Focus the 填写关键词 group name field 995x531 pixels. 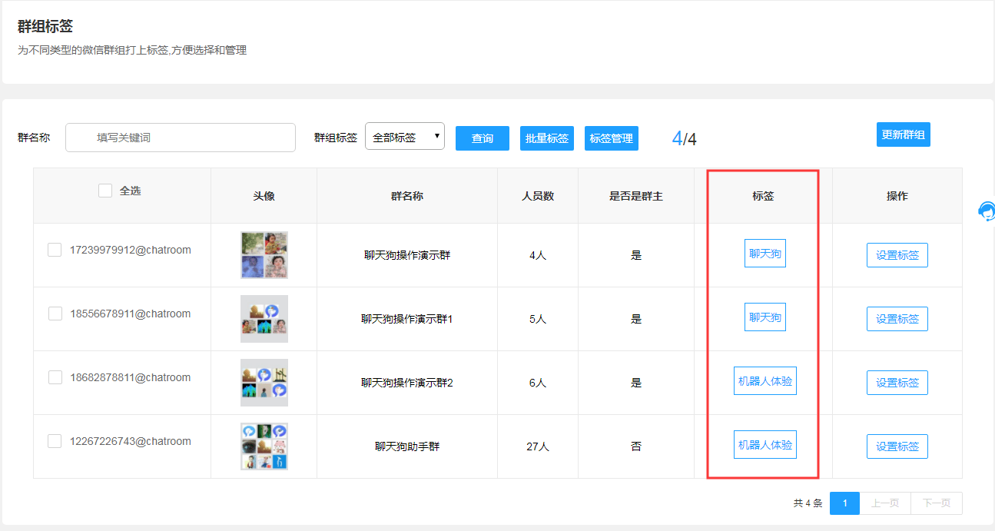click(181, 138)
